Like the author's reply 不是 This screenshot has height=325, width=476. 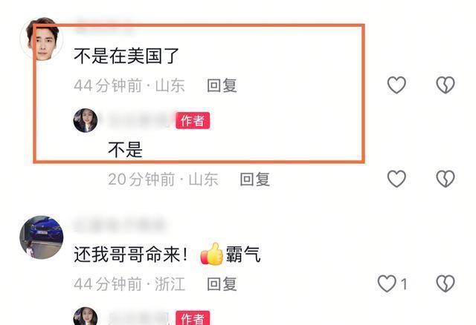[x=396, y=178]
